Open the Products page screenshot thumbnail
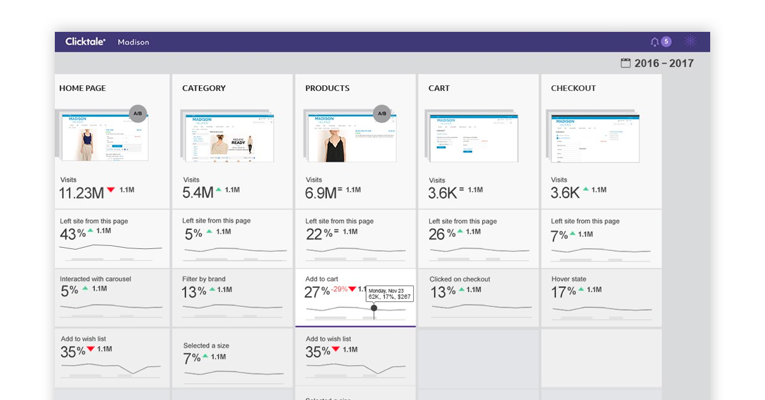This screenshot has width=765, height=400. click(351, 138)
